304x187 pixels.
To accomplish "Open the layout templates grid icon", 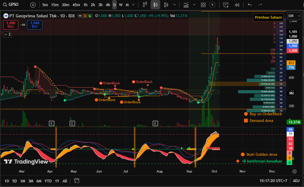I will pyautogui.click(x=203, y=5).
